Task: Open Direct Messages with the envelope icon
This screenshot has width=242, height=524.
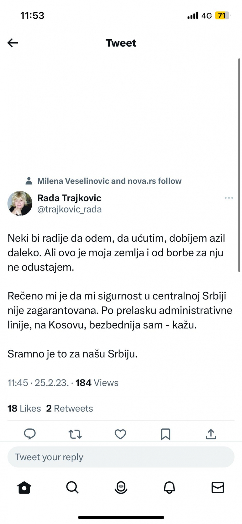Action: [218, 487]
